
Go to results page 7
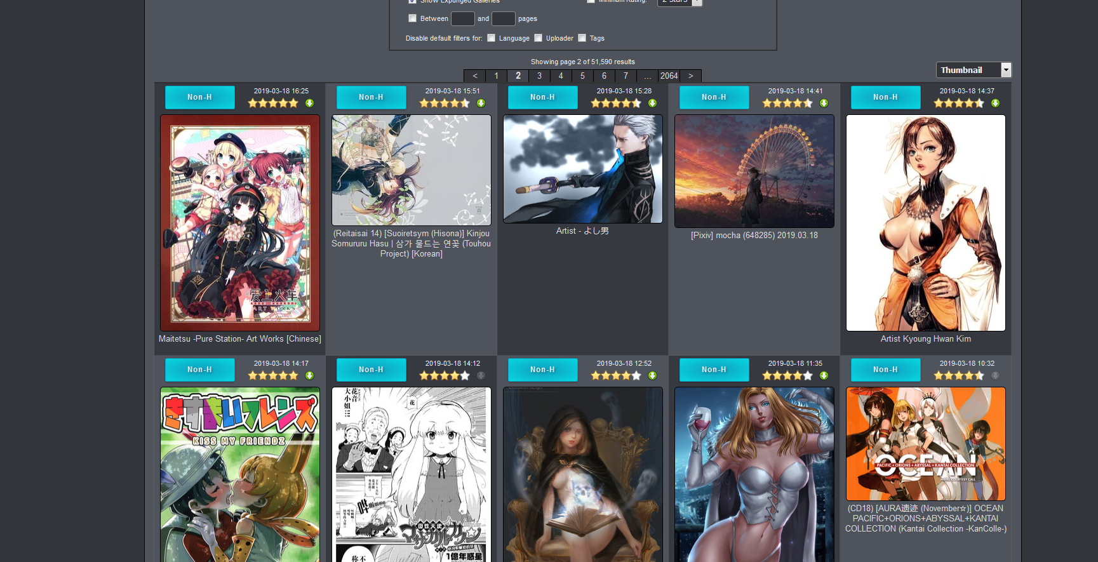pyautogui.click(x=626, y=76)
